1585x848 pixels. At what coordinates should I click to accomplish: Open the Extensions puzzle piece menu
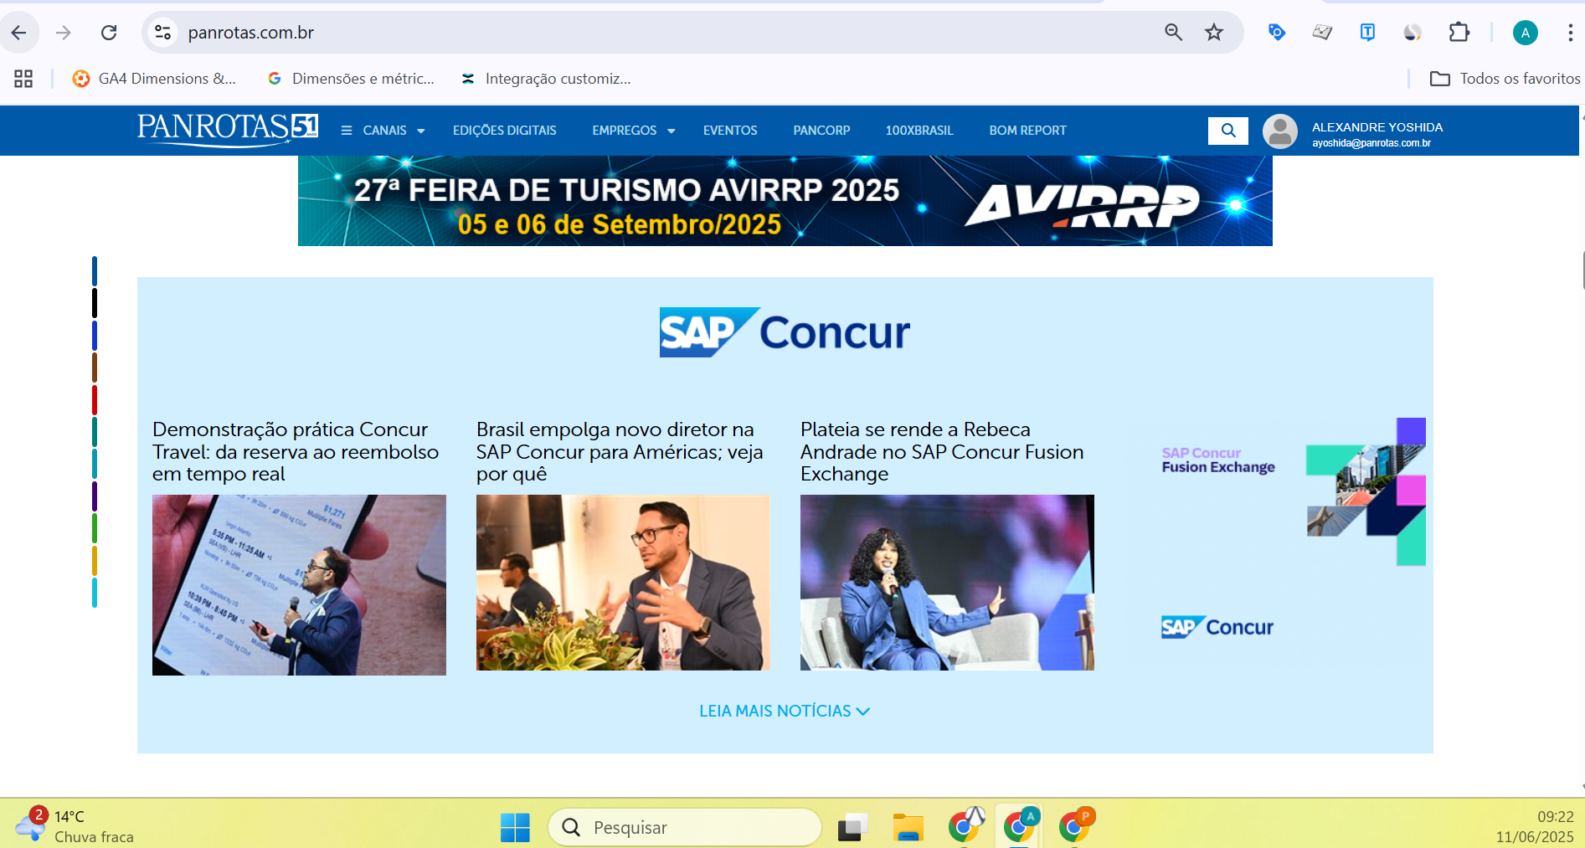coord(1459,33)
